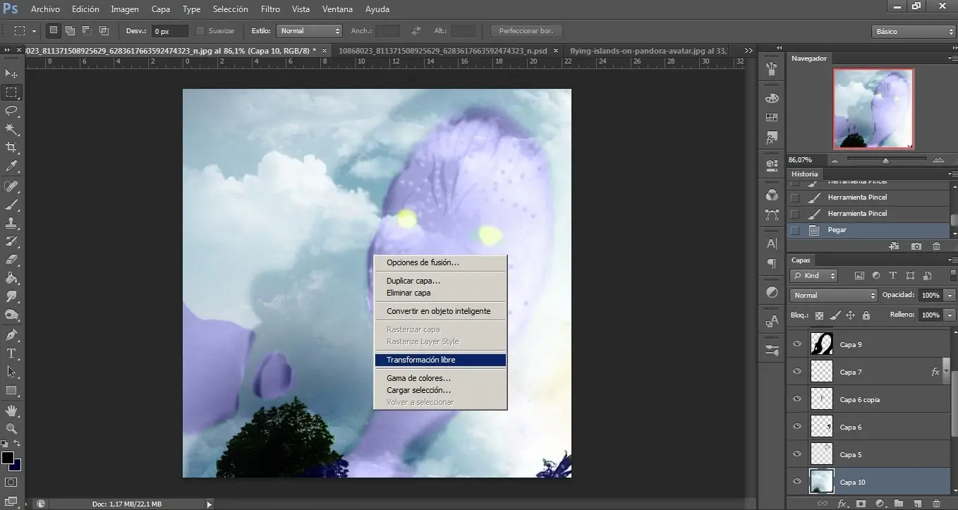Zoom in using large mountains icon in Navigator

[938, 161]
